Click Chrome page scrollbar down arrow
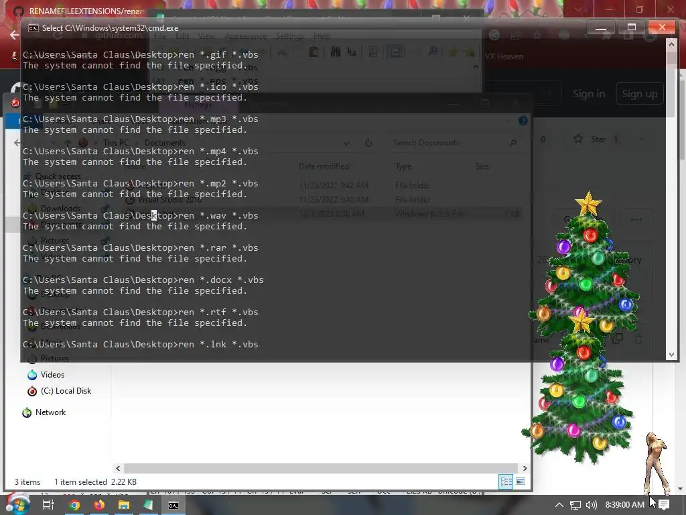The image size is (686, 515). [x=681, y=489]
